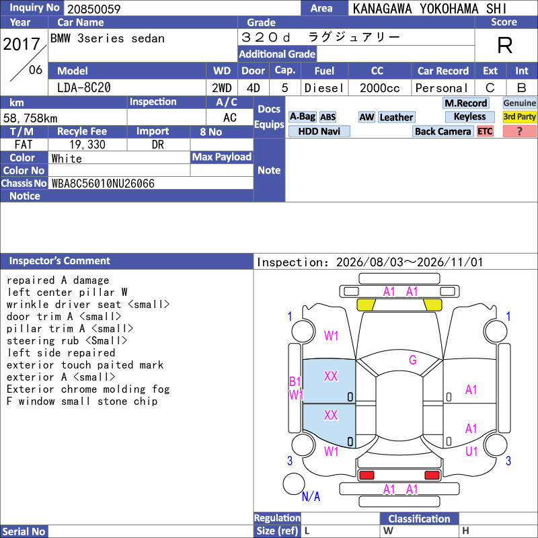
Task: Click interior grade B
Action: pos(522,88)
